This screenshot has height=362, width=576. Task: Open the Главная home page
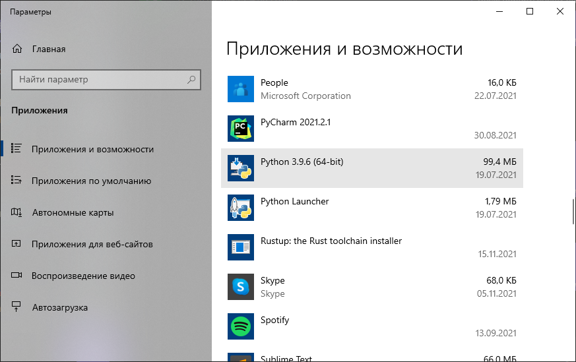point(48,49)
